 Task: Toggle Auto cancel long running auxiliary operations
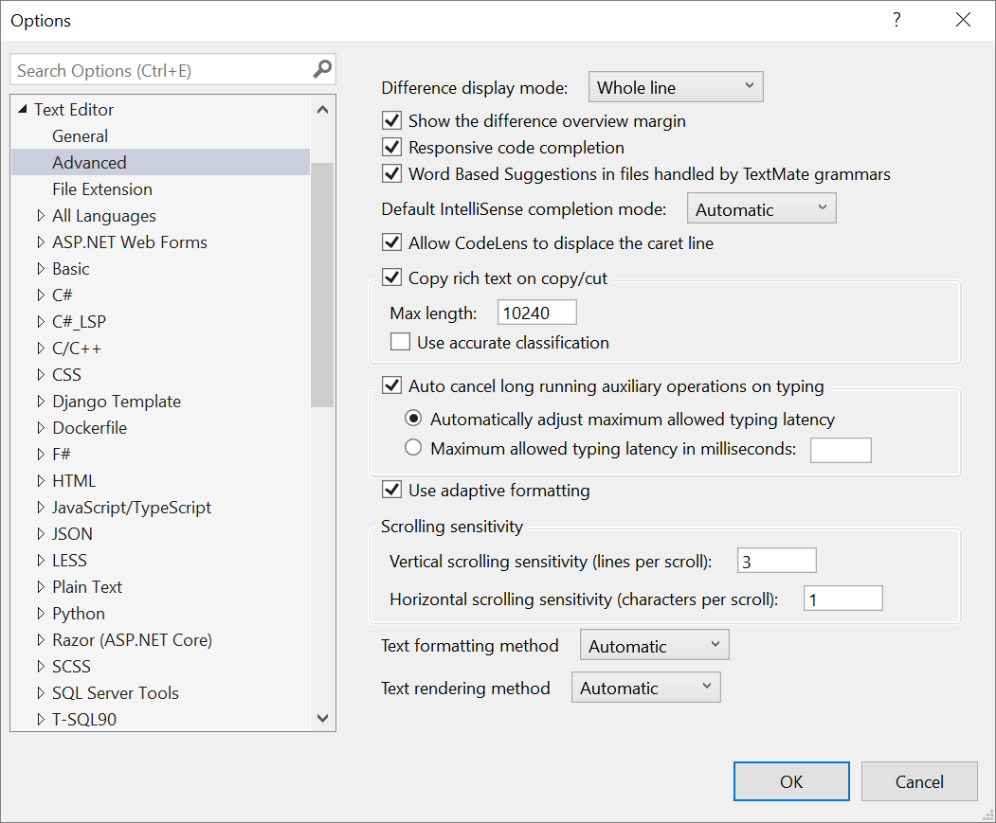click(392, 385)
